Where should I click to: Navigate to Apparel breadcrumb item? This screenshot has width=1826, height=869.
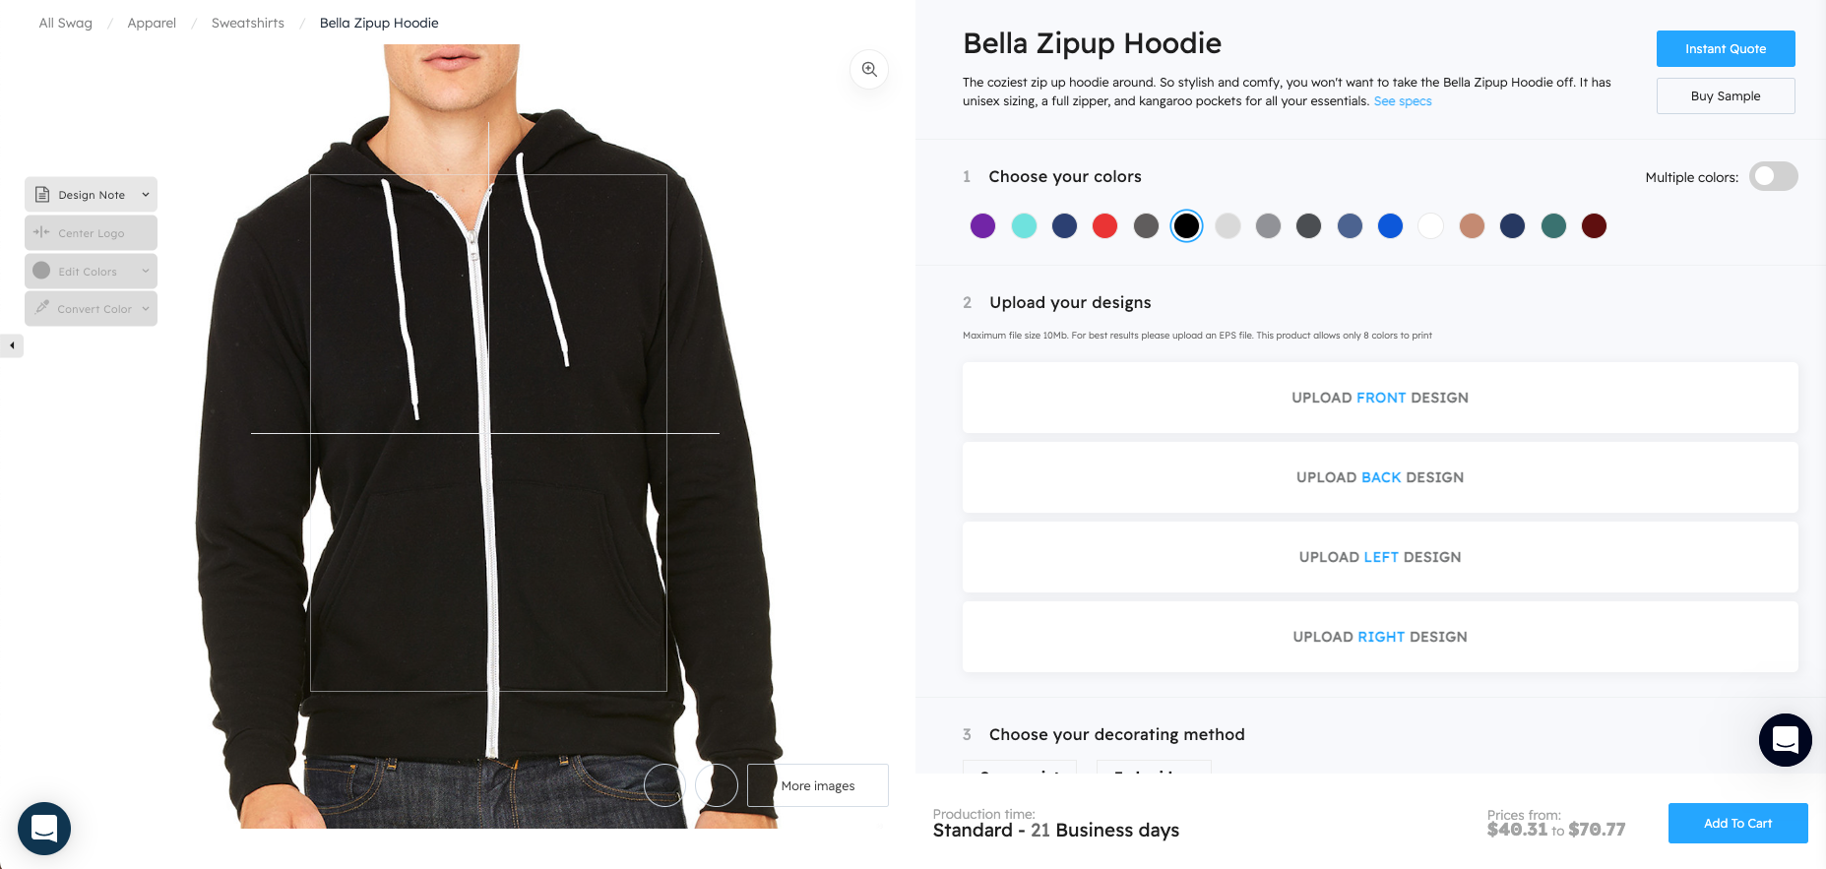click(152, 23)
